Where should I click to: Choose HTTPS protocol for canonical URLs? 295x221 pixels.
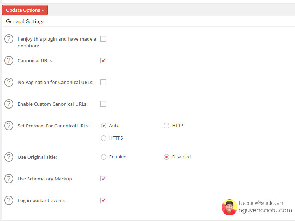pyautogui.click(x=104, y=138)
